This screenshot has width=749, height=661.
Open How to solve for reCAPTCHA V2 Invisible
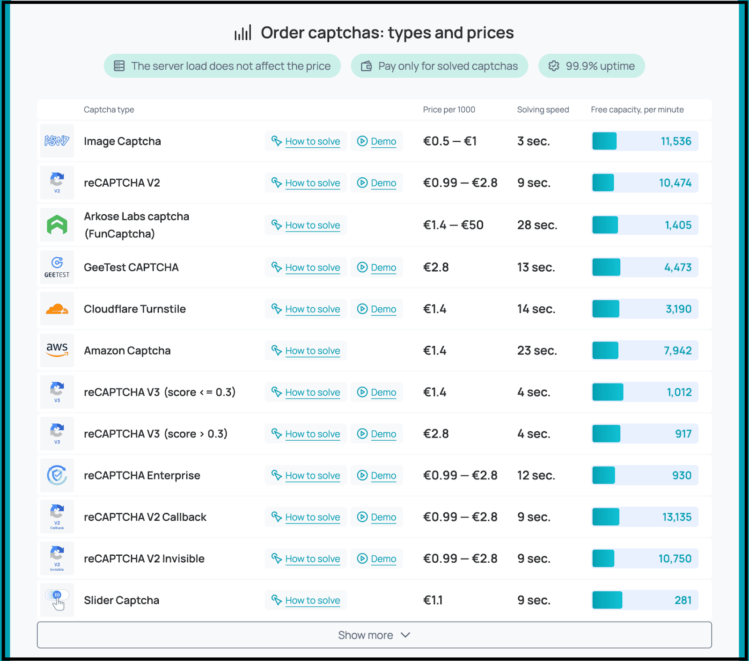(305, 558)
